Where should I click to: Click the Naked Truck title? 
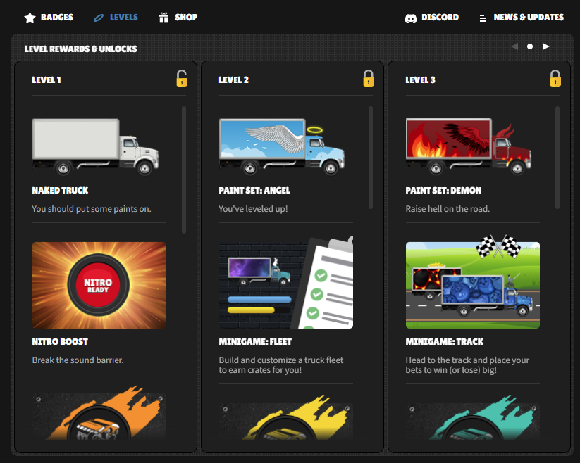pyautogui.click(x=61, y=190)
